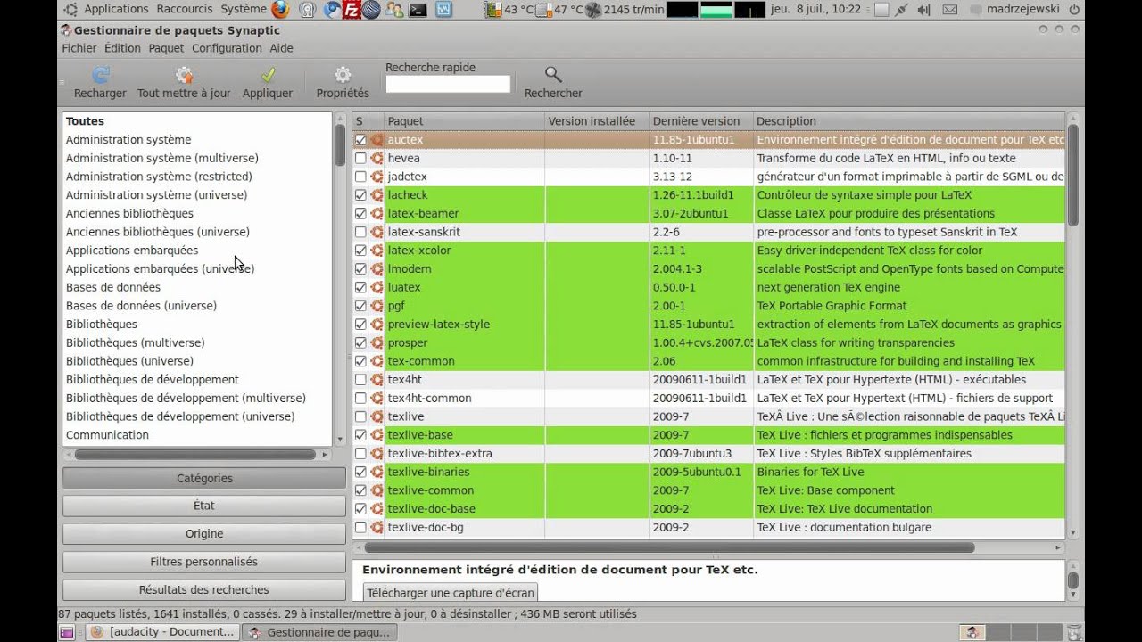The width and height of the screenshot is (1142, 642).
Task: Launch FileZilla from top panel
Action: pos(352,10)
